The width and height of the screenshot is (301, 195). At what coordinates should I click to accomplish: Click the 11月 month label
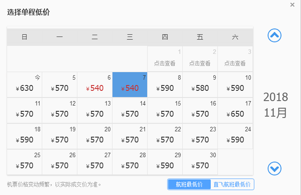point(276,113)
